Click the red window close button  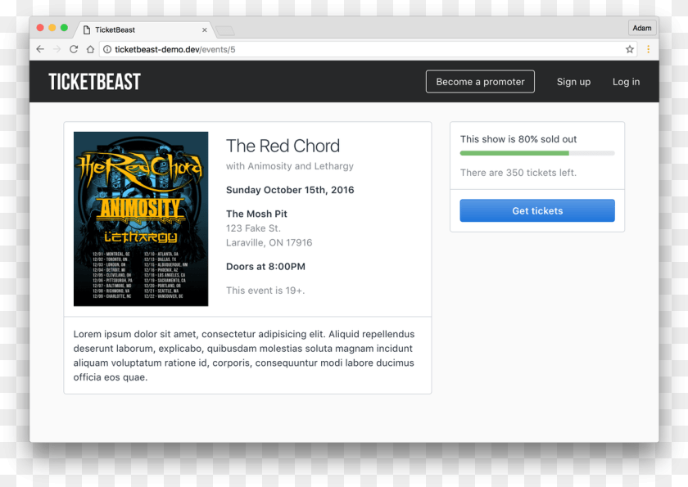click(40, 28)
